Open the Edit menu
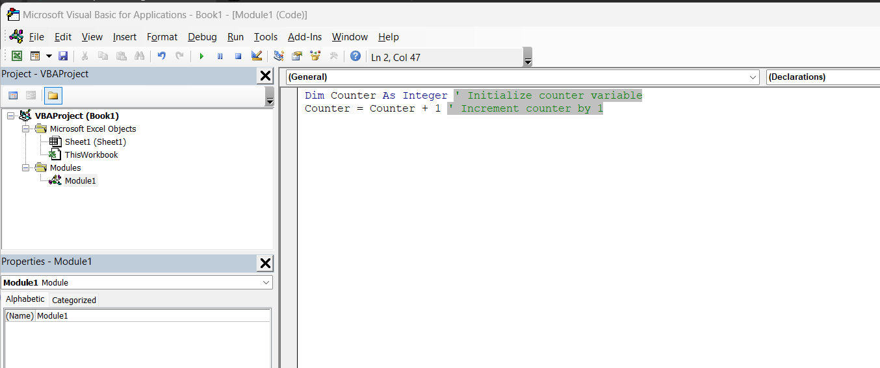This screenshot has height=368, width=880. 63,37
